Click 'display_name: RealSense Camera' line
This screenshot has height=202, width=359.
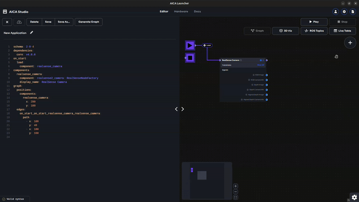[x=43, y=82]
